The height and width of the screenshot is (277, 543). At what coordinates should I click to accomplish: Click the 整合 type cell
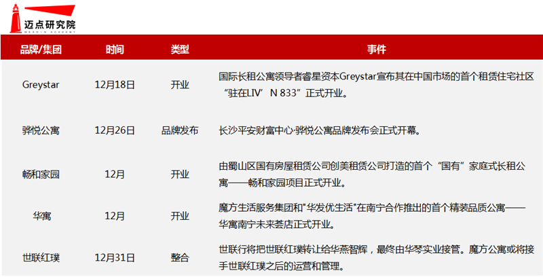click(180, 257)
